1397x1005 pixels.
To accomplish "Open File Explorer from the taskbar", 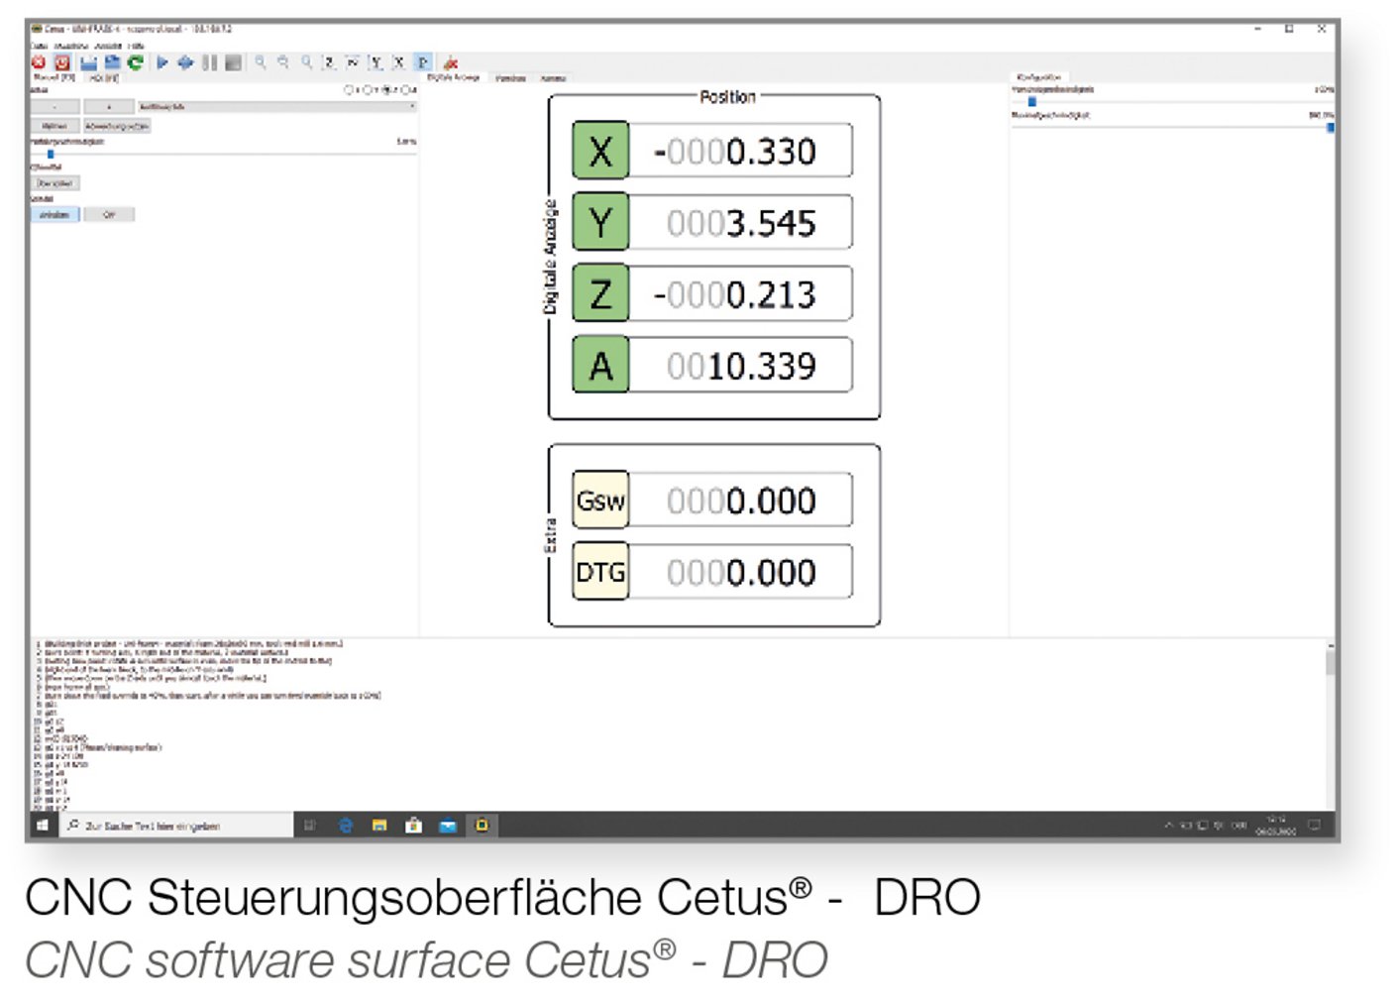I will pos(379,825).
